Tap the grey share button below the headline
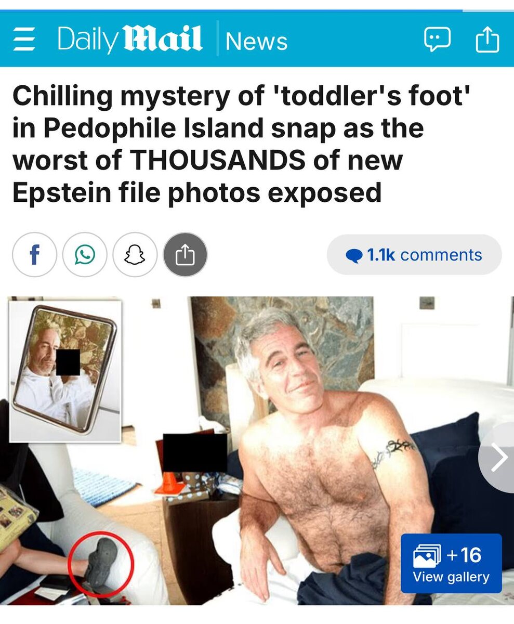This screenshot has width=514, height=624. click(186, 255)
